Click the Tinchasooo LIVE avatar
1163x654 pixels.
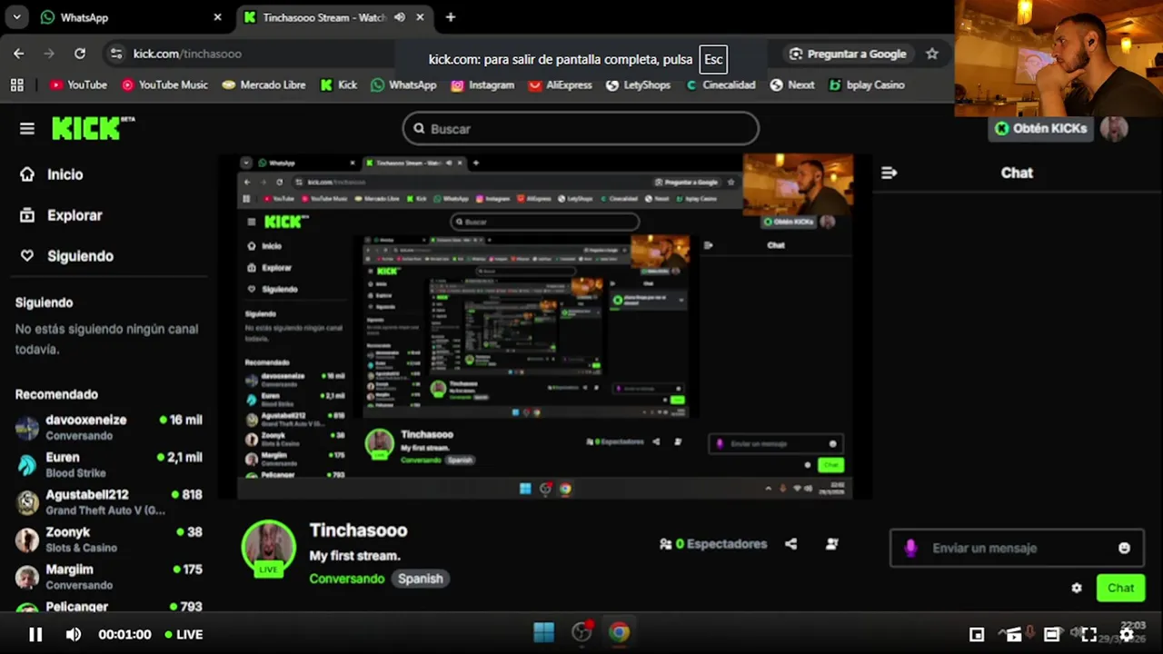[268, 548]
